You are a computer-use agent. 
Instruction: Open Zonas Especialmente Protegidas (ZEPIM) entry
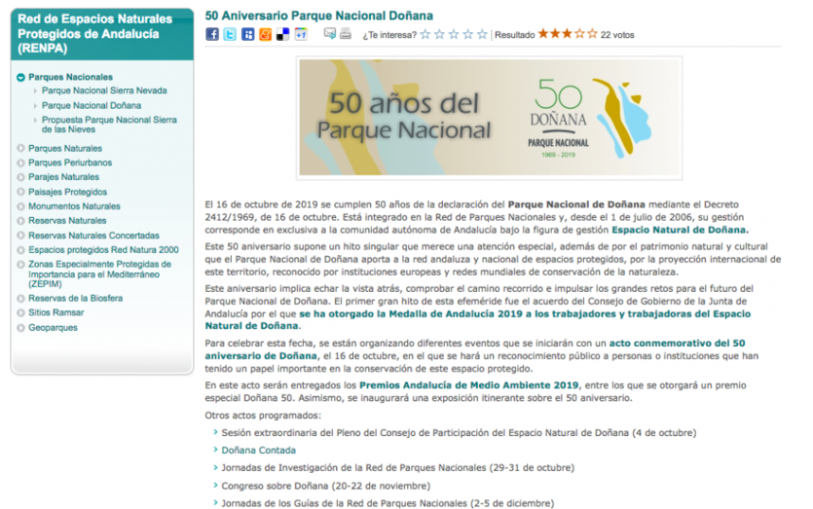tap(99, 274)
